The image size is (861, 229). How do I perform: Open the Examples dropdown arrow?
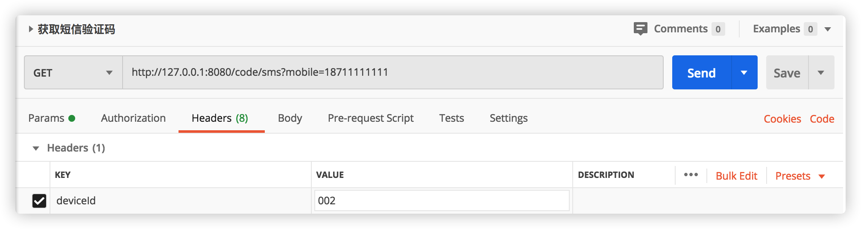tap(828, 29)
